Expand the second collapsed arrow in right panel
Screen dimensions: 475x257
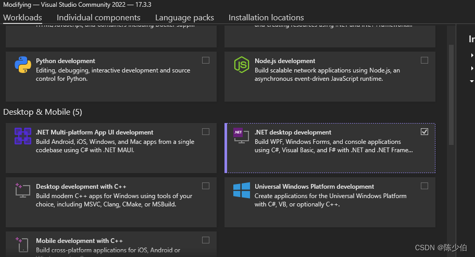coord(472,68)
